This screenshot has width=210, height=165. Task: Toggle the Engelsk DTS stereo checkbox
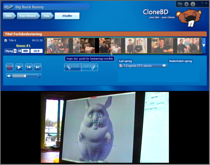[x=121, y=66]
